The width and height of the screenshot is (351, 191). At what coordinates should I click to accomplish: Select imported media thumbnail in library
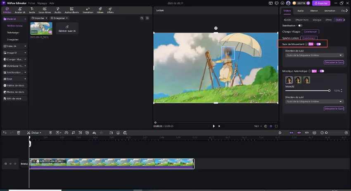(x=41, y=28)
